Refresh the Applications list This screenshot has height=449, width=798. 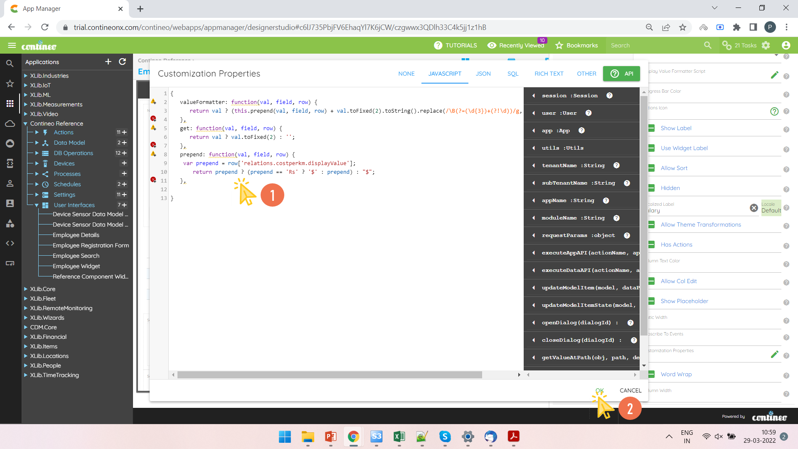122,62
